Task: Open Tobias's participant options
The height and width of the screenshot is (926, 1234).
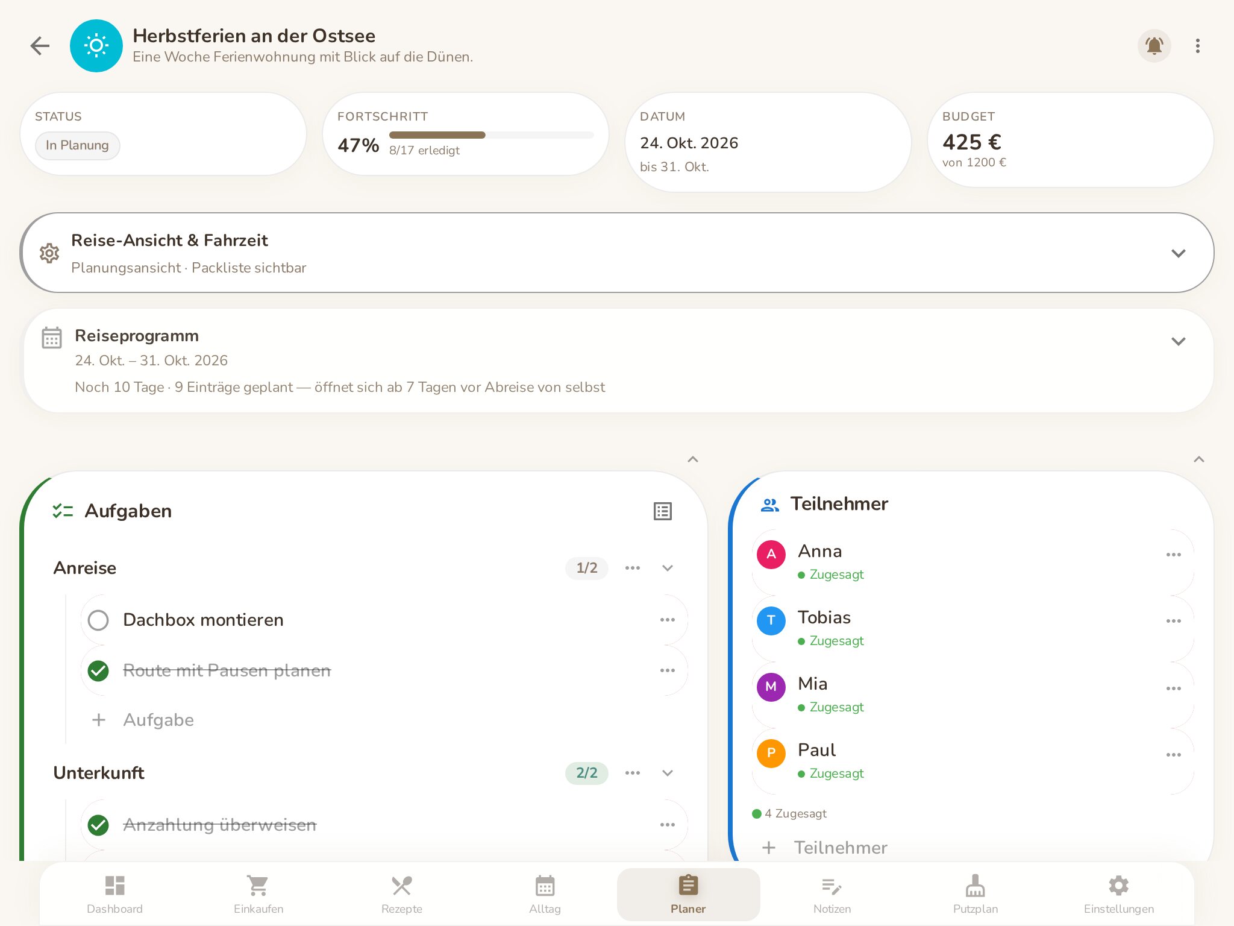Action: pos(1173,621)
